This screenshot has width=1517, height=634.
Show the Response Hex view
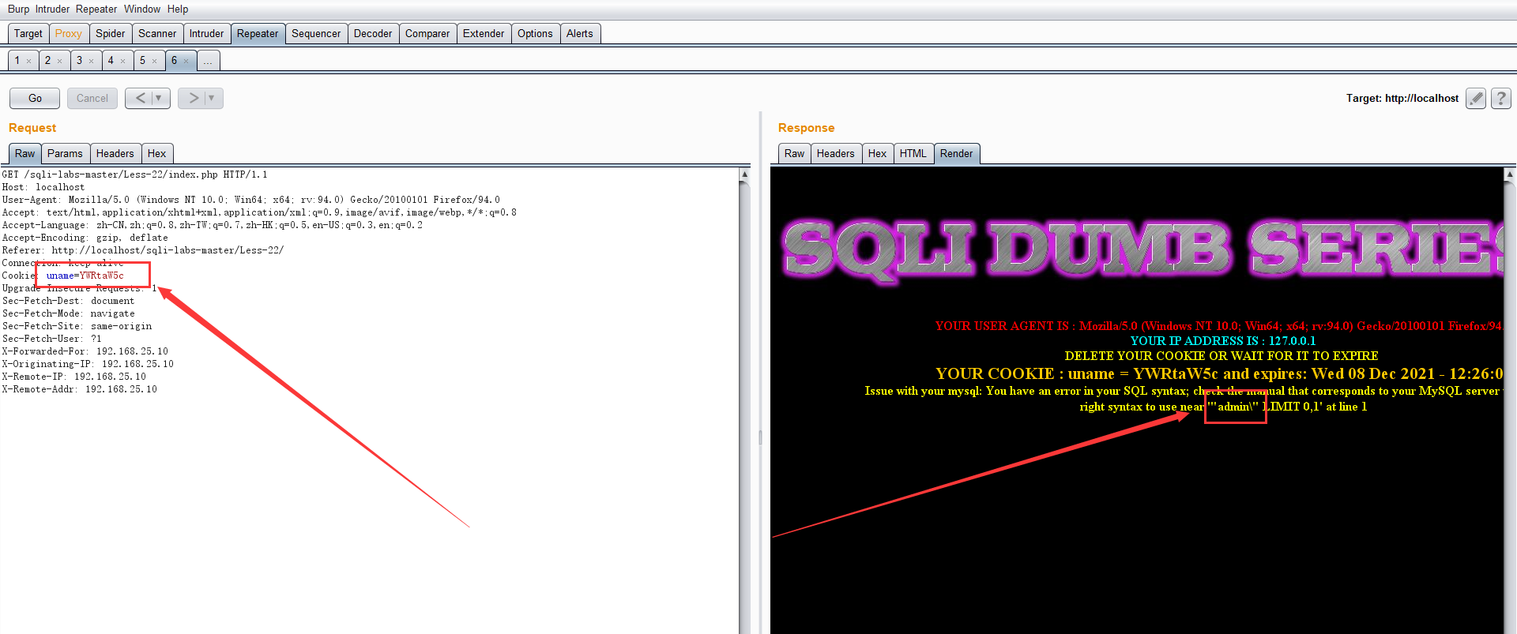tap(878, 154)
